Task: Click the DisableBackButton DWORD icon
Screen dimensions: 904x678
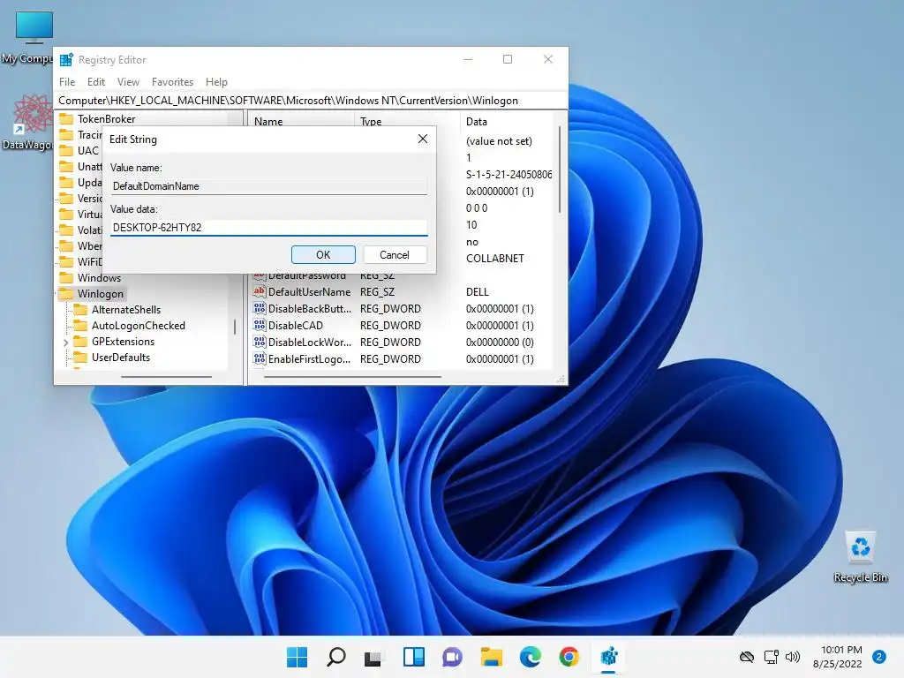Action: click(260, 308)
